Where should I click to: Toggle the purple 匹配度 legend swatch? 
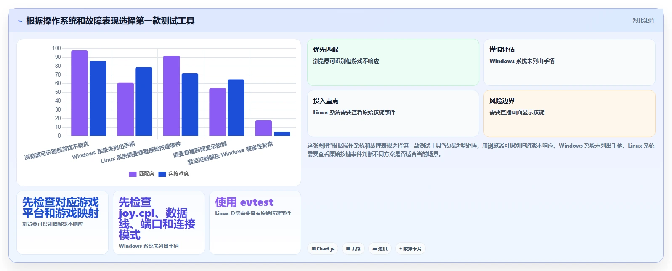[133, 174]
